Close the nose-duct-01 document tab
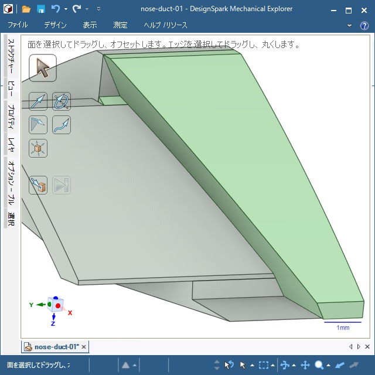 click(x=84, y=347)
